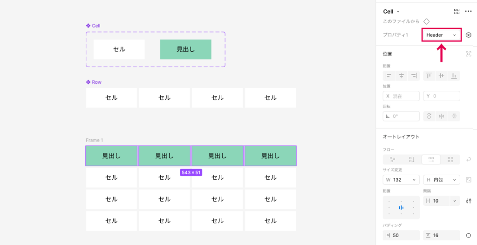This screenshot has width=477, height=245.
Task: Open the height 内包 sizing dropdown
Action: pos(454,180)
